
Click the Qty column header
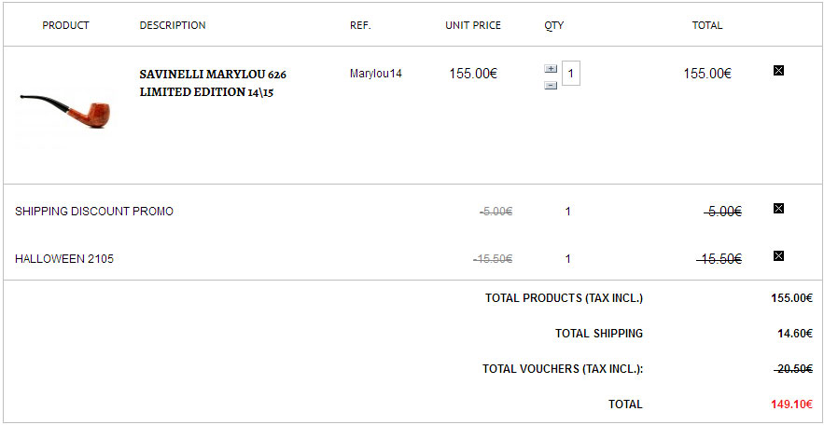554,25
